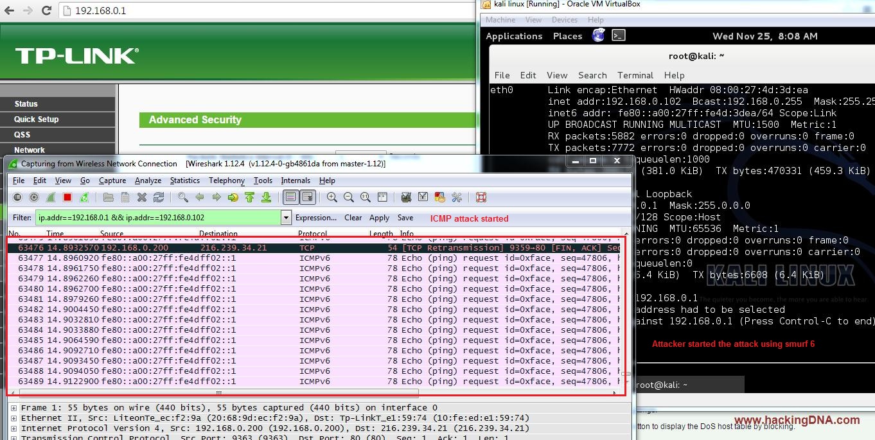Expand the Internet Protocol Version 4 detail row
The height and width of the screenshot is (440, 875).
point(12,428)
